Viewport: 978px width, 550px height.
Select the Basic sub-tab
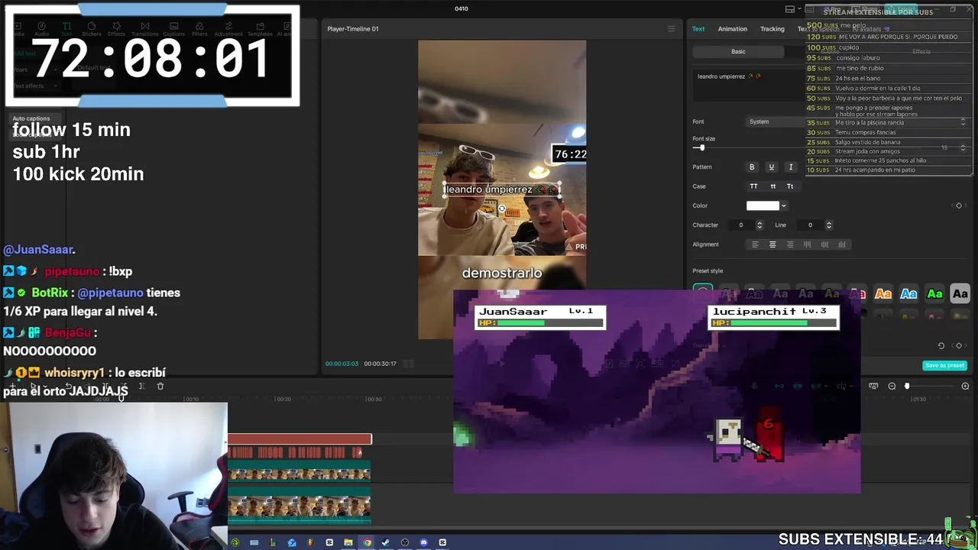point(738,51)
